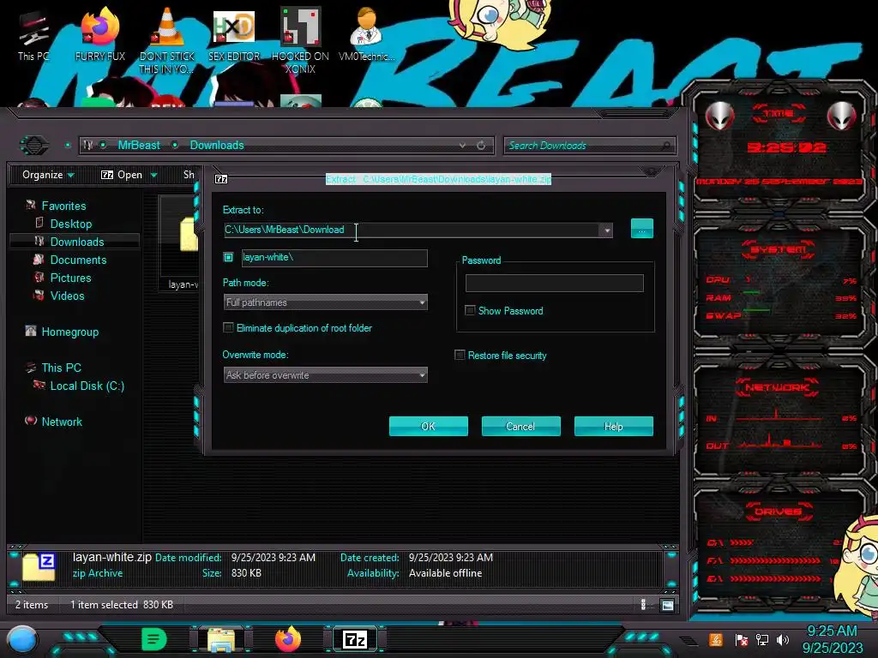Select Network in the navigation pane
The height and width of the screenshot is (658, 878).
click(62, 422)
